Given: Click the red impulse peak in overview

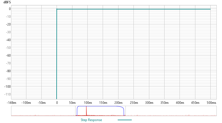Looking at the screenshot, I should tap(86, 111).
